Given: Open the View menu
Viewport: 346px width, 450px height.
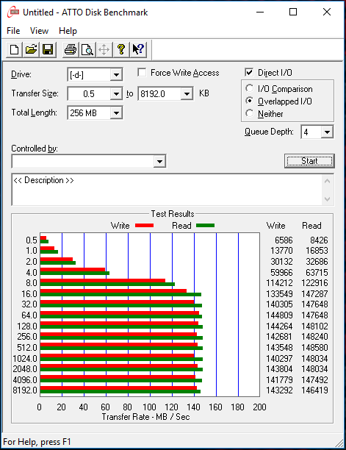Looking at the screenshot, I should tap(39, 31).
